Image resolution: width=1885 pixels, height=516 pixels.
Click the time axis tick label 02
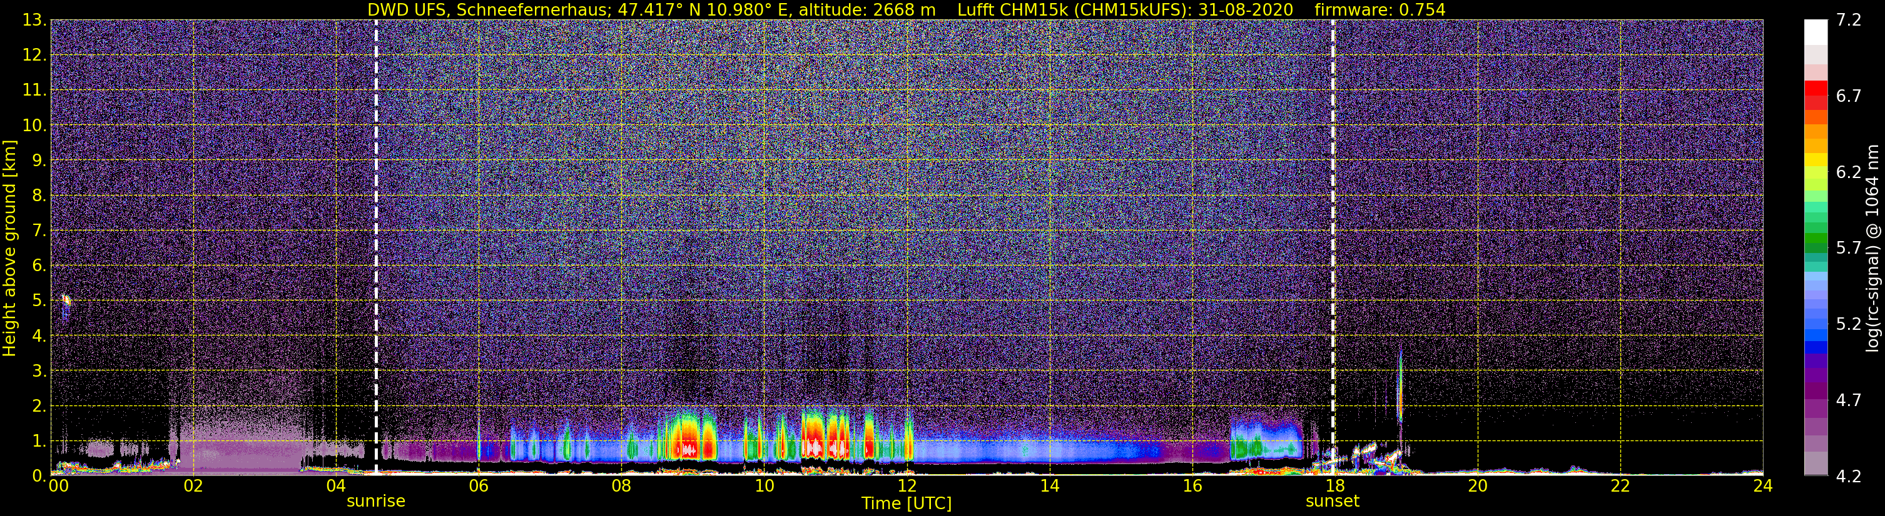(x=193, y=487)
